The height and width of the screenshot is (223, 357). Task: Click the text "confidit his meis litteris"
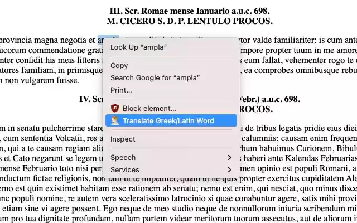pyautogui.click(x=58, y=60)
